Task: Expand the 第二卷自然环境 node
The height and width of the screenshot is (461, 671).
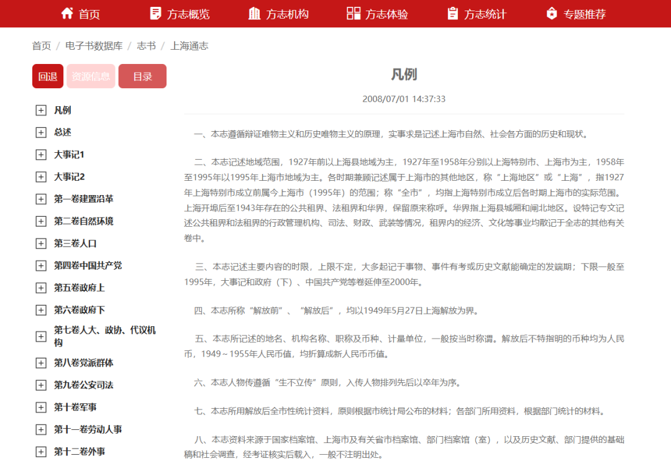Action: pyautogui.click(x=40, y=222)
